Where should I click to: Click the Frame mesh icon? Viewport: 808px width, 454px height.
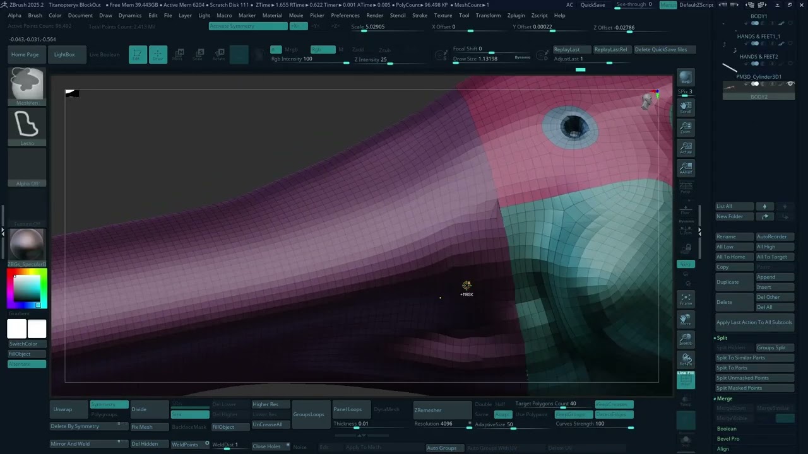pyautogui.click(x=686, y=299)
